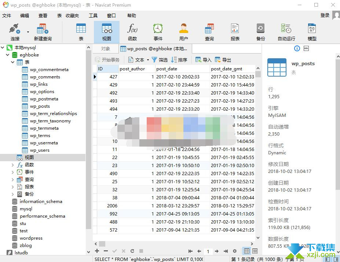Select the information_schema database
Screen dimensions: 340x262
coord(41,202)
